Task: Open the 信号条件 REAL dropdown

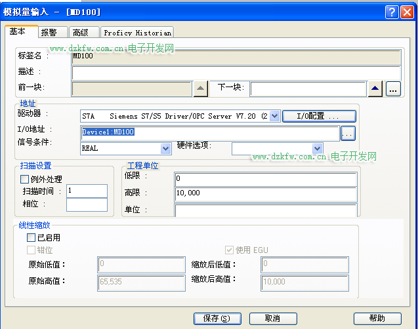Action: click(166, 149)
